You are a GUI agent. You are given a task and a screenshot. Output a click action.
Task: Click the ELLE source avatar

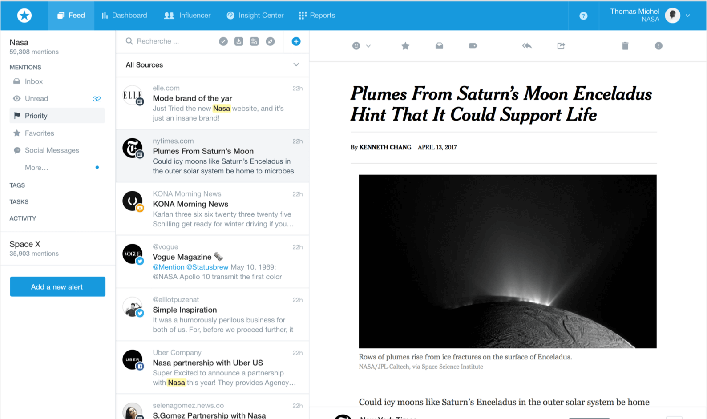[x=133, y=95]
